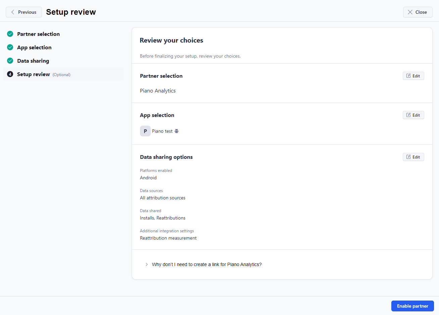Select the Setup review step in sidebar

click(x=34, y=74)
